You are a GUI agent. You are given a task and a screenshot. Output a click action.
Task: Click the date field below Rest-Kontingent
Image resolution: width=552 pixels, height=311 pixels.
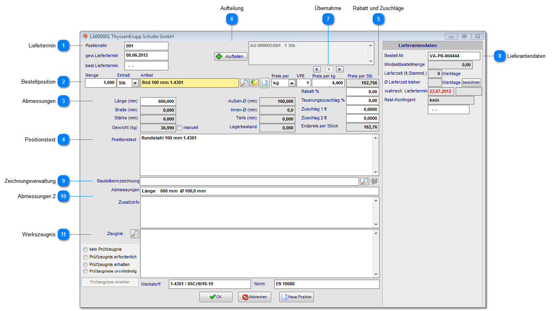[448, 109]
